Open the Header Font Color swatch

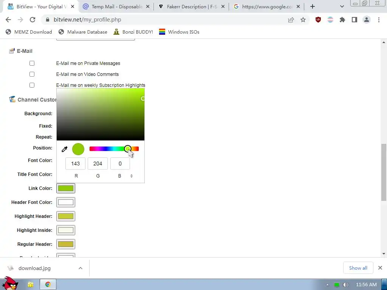tap(66, 202)
